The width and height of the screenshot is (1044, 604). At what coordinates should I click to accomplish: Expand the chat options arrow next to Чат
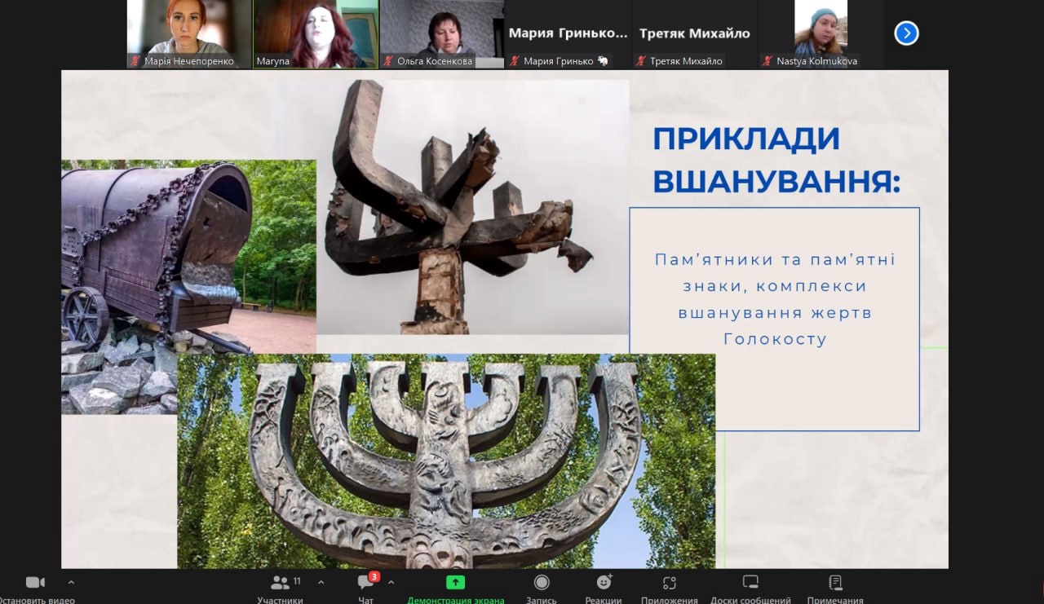(x=391, y=582)
